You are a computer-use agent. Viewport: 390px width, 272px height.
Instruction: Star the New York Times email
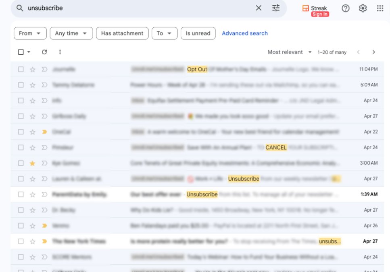(32, 241)
